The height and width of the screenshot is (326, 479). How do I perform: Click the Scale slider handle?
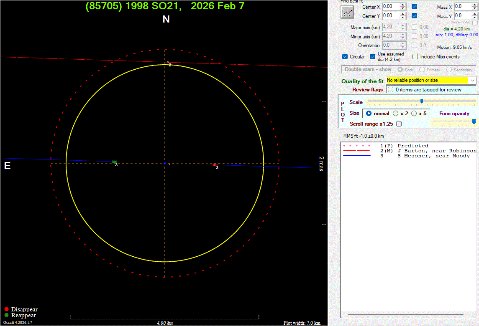[422, 101]
